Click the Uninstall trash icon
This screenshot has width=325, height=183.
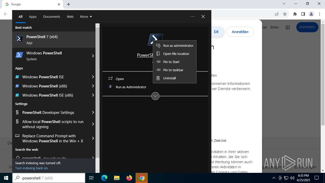point(158,78)
